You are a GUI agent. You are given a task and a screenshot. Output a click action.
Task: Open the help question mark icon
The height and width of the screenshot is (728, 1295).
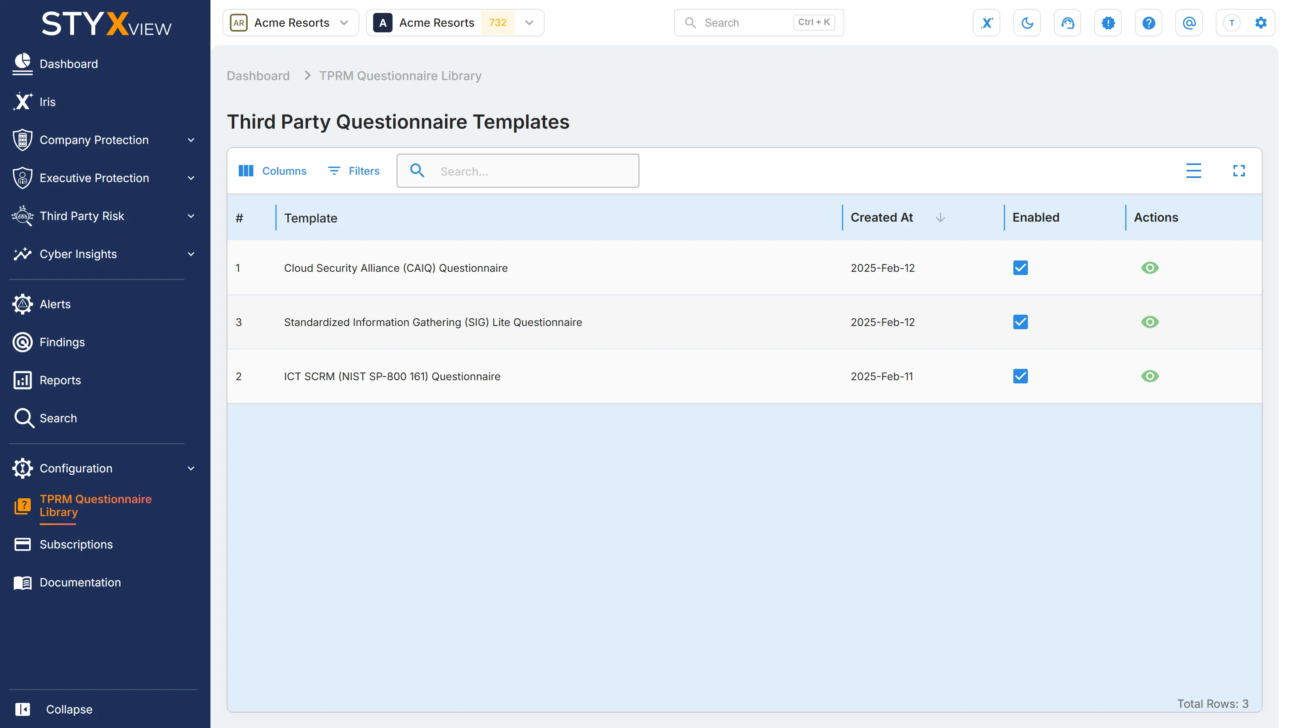click(1148, 23)
